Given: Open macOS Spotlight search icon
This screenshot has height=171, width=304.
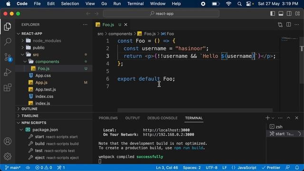Looking at the screenshot, I should click(239, 4).
